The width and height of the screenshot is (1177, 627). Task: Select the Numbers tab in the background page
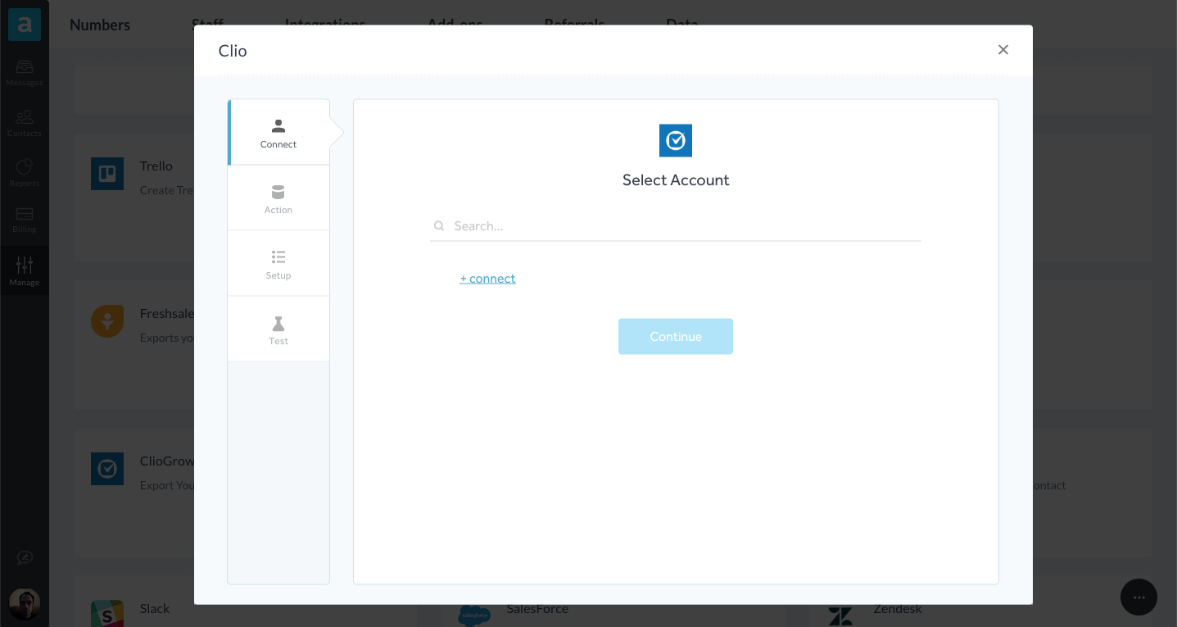tap(100, 25)
